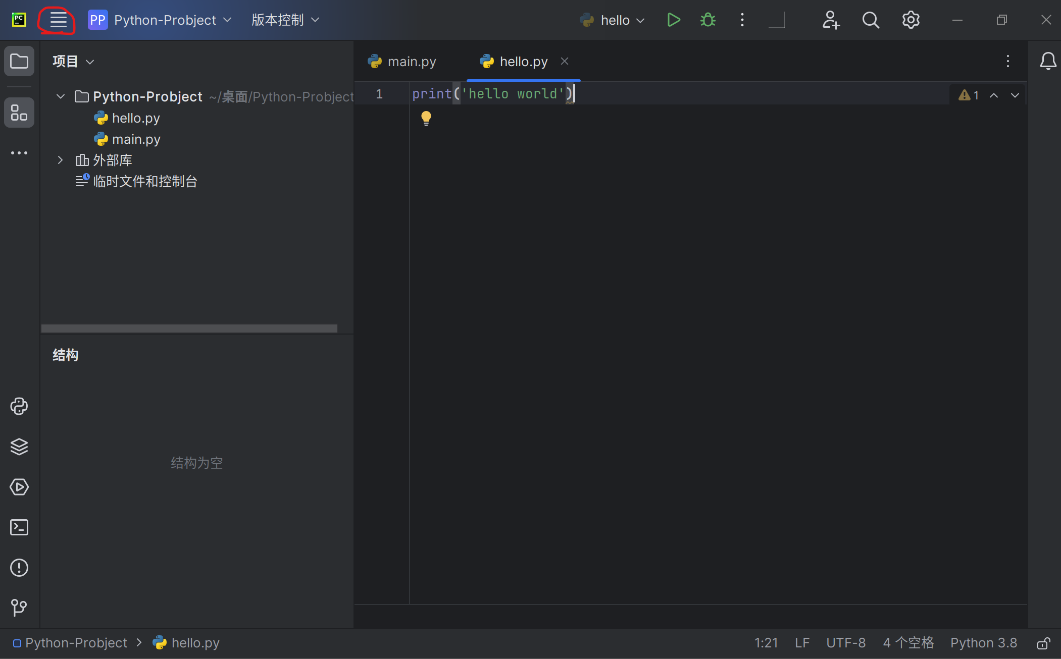Screen dimensions: 1061x659
Task: Run the hello configuration
Action: [673, 20]
